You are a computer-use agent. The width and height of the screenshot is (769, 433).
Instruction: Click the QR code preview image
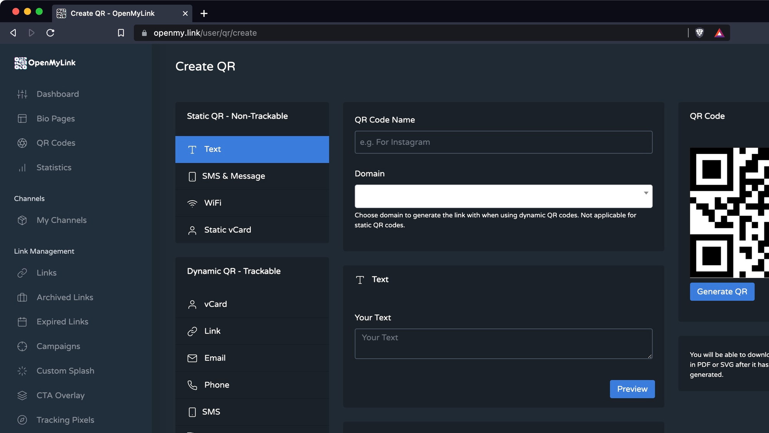(729, 212)
